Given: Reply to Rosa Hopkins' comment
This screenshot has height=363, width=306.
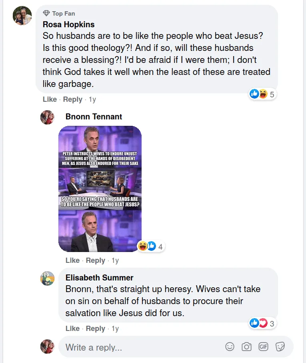Looking at the screenshot, I should click(72, 99).
